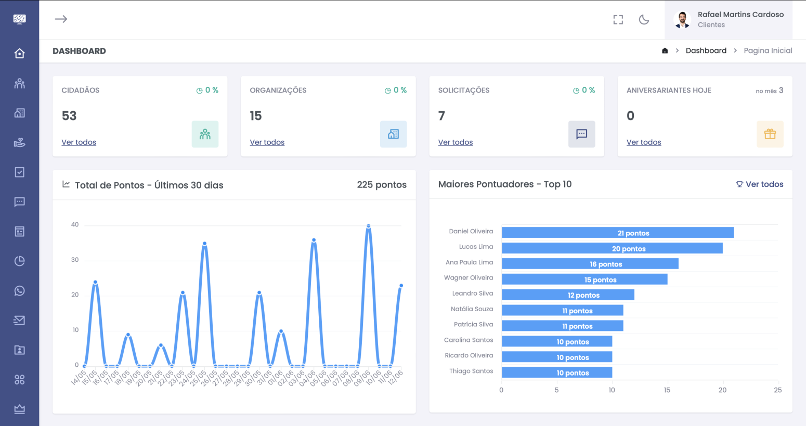
Task: Select the 25/05 data point on the chart
Action: [205, 243]
